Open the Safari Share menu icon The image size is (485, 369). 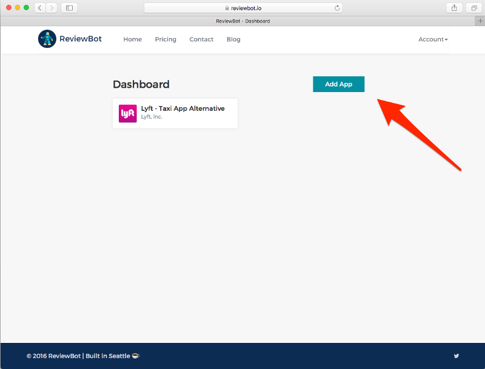(x=453, y=8)
